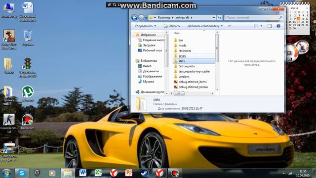This screenshot has height=178, width=316.
Task: Open Windows Media Player taskbar icon
Action: 52,173
